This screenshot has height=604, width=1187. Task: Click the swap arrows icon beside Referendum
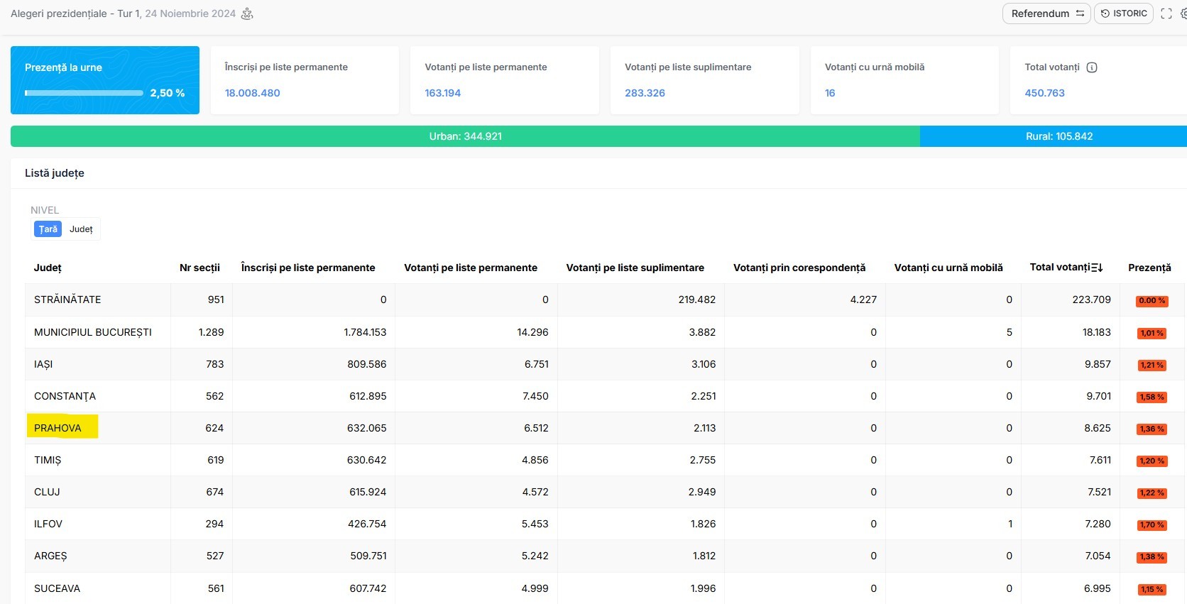tap(1080, 13)
